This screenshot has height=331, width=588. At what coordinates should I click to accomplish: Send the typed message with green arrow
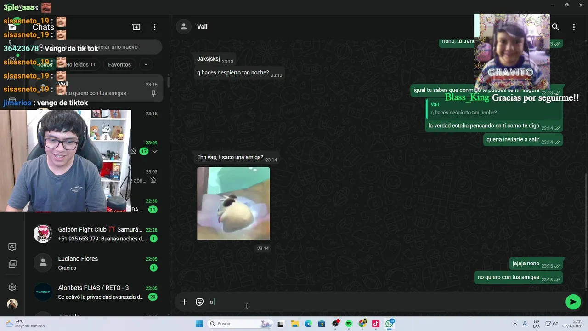[573, 302]
